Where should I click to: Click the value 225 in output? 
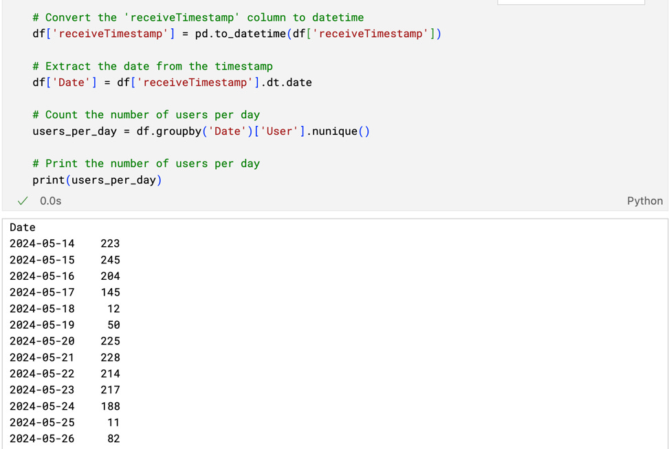click(x=110, y=341)
